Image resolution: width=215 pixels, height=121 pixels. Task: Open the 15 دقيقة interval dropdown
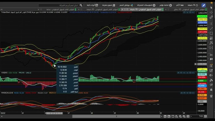(x=193, y=5)
